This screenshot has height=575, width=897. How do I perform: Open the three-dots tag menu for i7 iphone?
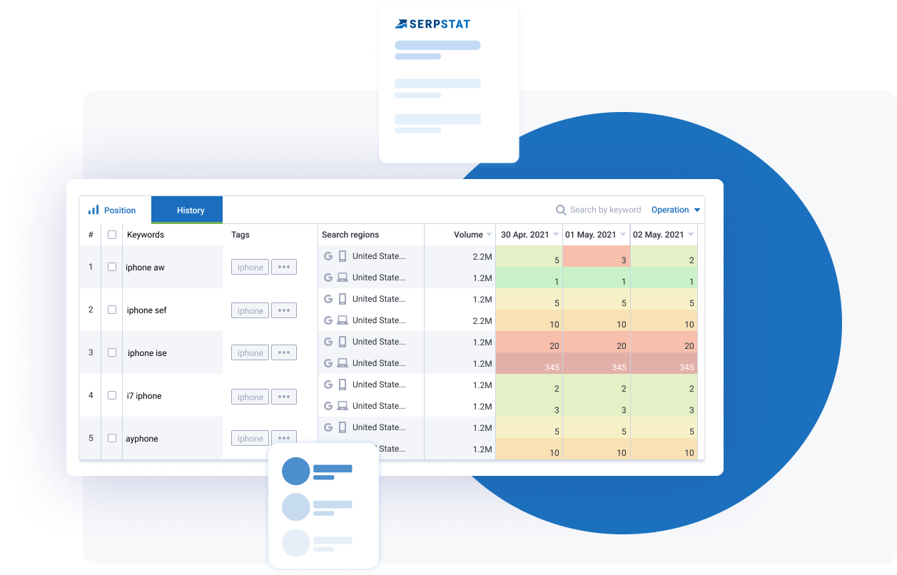284,397
